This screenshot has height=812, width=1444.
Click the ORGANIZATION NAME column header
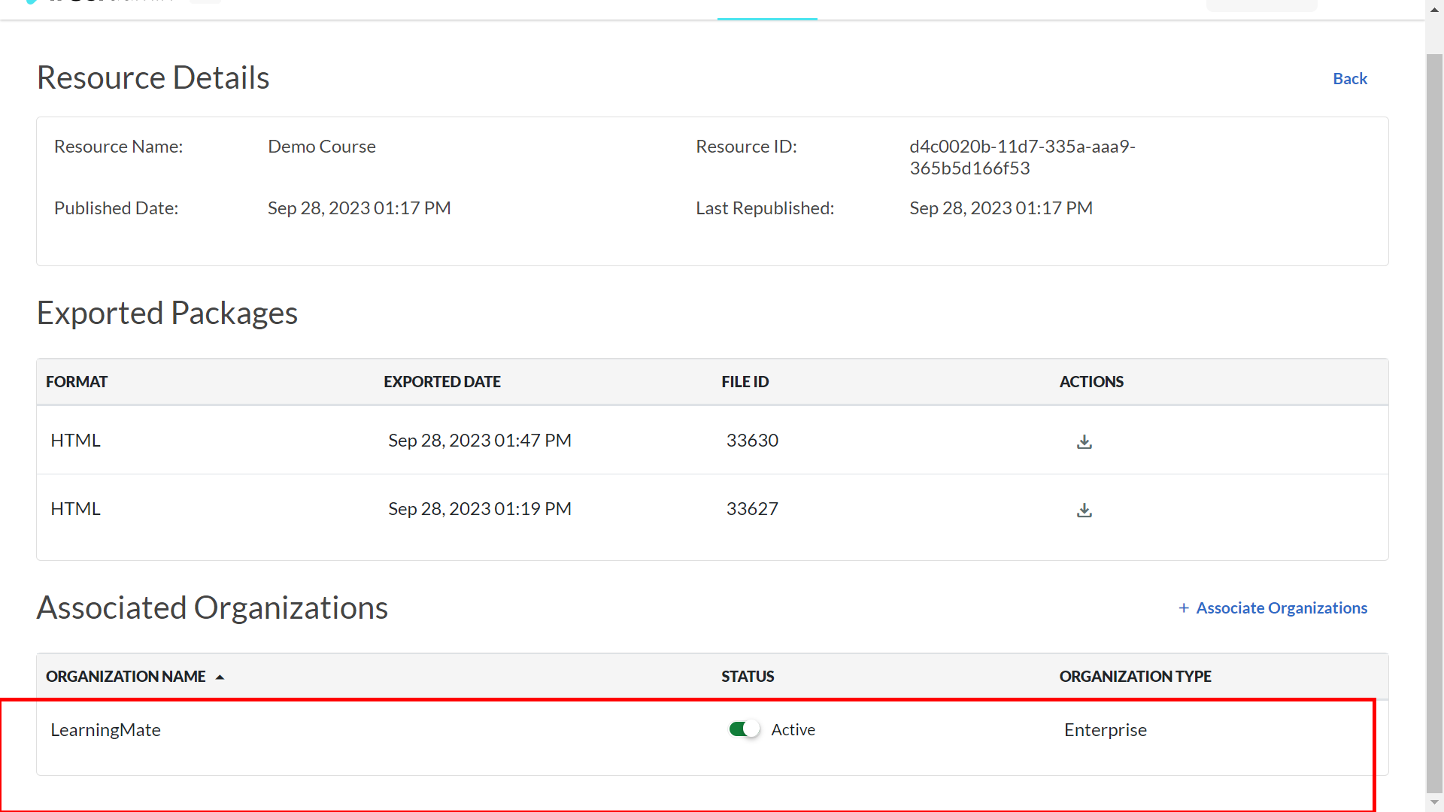point(126,677)
